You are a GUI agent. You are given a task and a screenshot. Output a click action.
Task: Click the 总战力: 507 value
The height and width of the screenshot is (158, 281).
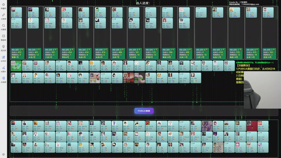pos(50,52)
